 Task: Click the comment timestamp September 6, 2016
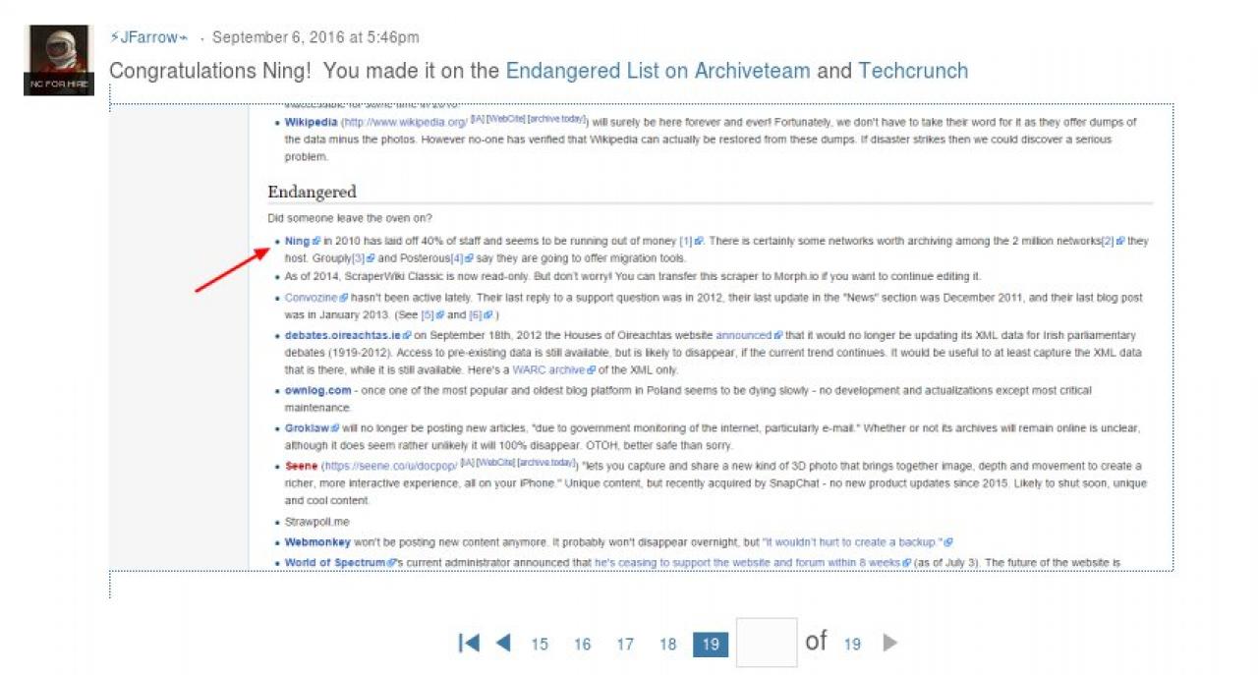pyautogui.click(x=315, y=37)
